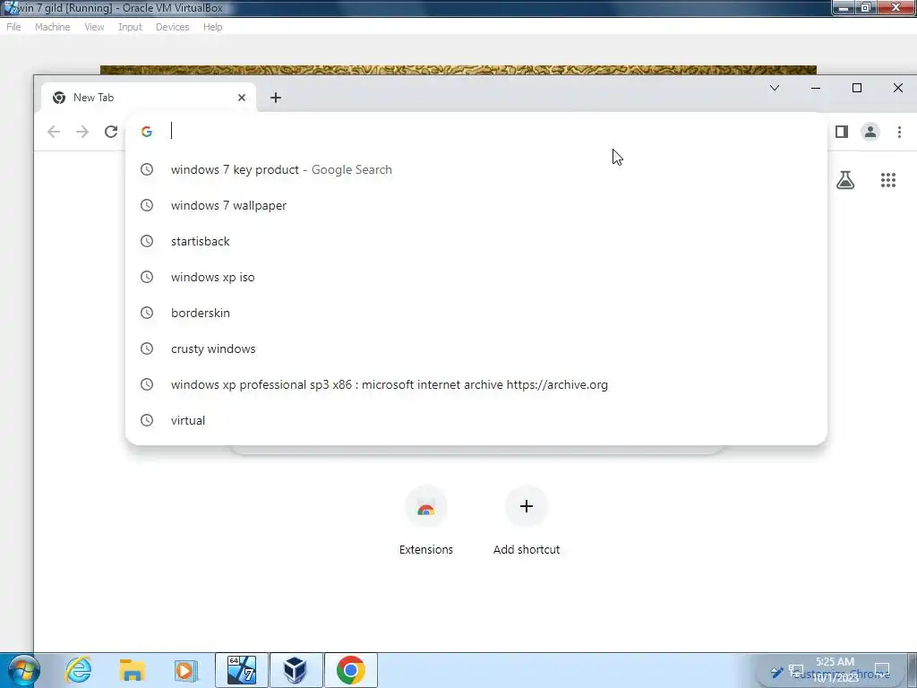
Task: Open a new tab with the plus button
Action: [x=276, y=98]
